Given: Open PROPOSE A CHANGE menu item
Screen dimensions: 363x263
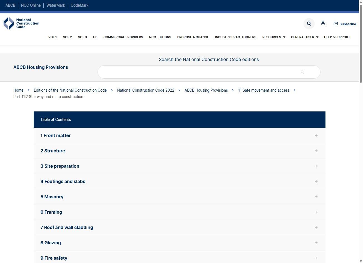Looking at the screenshot, I should (193, 37).
